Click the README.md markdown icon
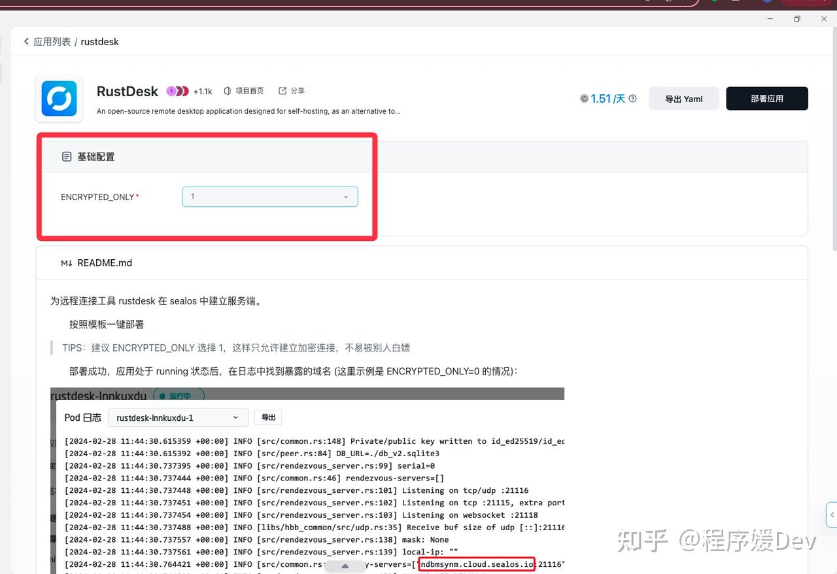Screen dimensions: 837x574 (x=67, y=262)
